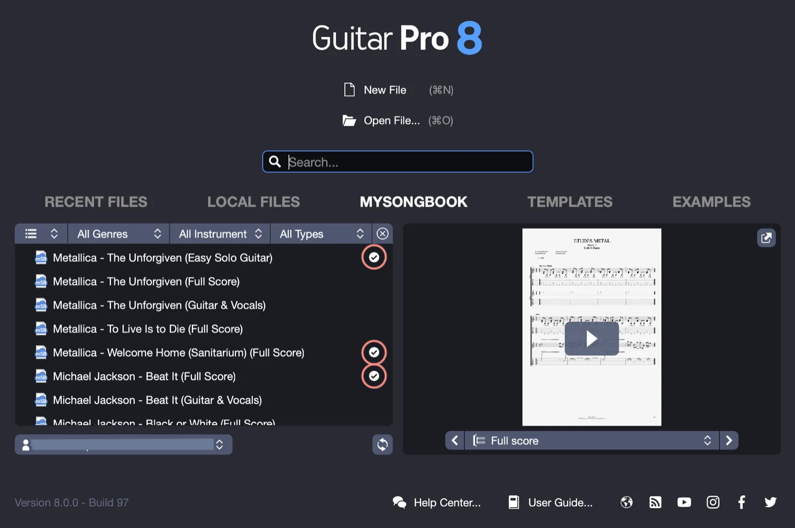Viewport: 795px width, 528px height.
Task: Open the Facebook icon
Action: click(741, 502)
